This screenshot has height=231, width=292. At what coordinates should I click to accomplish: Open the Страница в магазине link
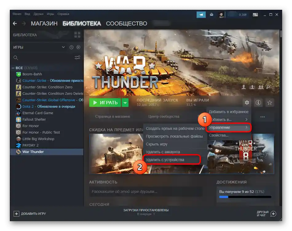pyautogui.click(x=113, y=117)
